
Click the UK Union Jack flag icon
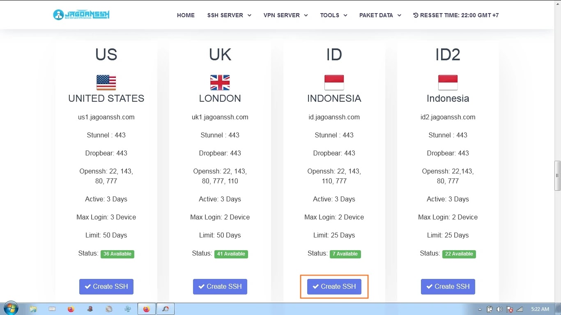[x=220, y=82]
